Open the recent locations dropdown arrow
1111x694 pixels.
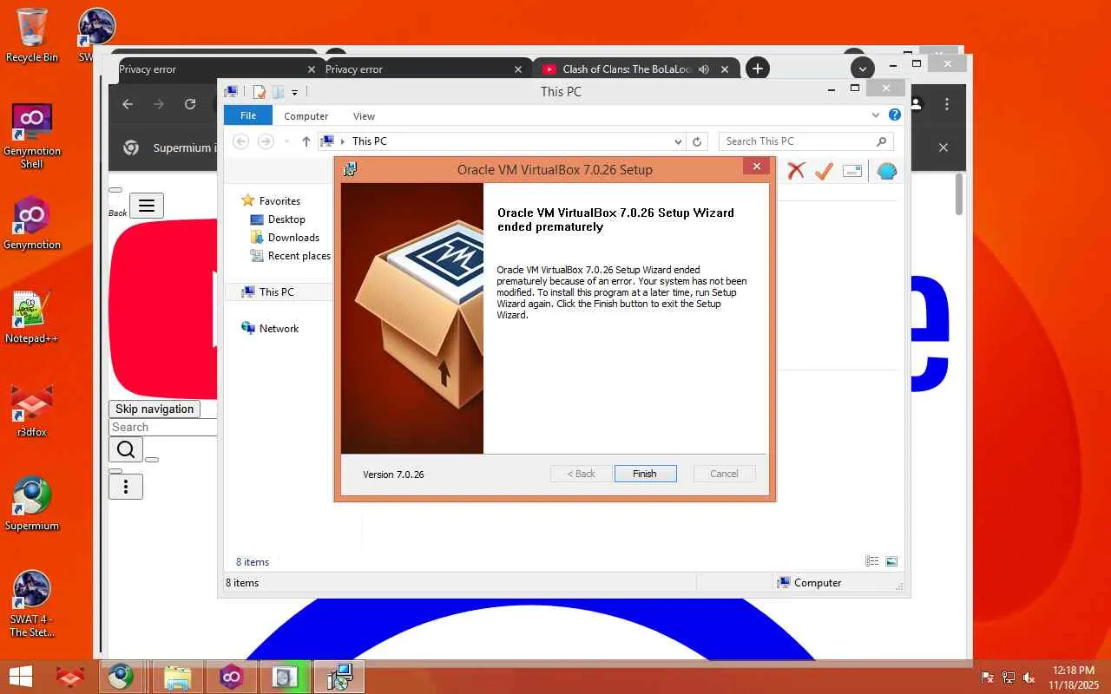(286, 141)
